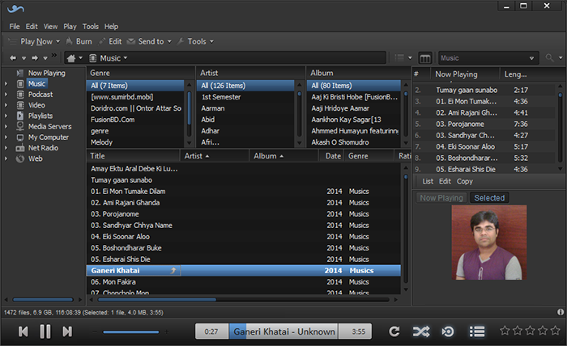567x346 pixels.
Task: Seek within the Ganeri Khatai progress bar
Action: coord(283,331)
